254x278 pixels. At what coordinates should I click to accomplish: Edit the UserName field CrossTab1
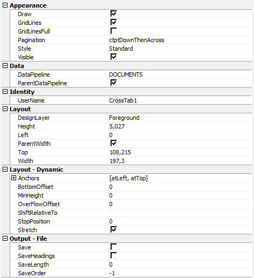[x=180, y=100]
